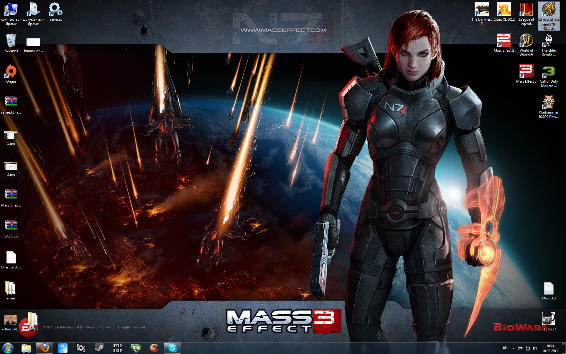Launch CCleaner from the taskbar

pyautogui.click(x=154, y=348)
